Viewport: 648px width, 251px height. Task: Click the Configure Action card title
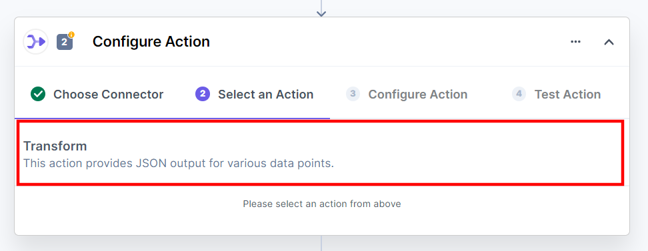tap(151, 42)
